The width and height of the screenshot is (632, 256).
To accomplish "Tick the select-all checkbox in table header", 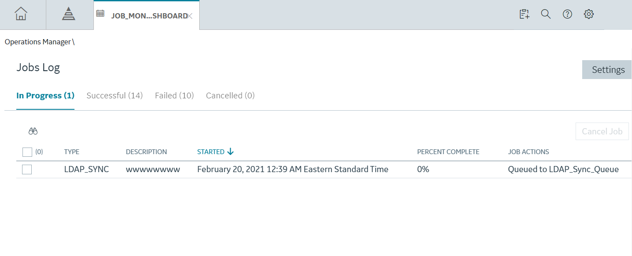I will tap(27, 152).
